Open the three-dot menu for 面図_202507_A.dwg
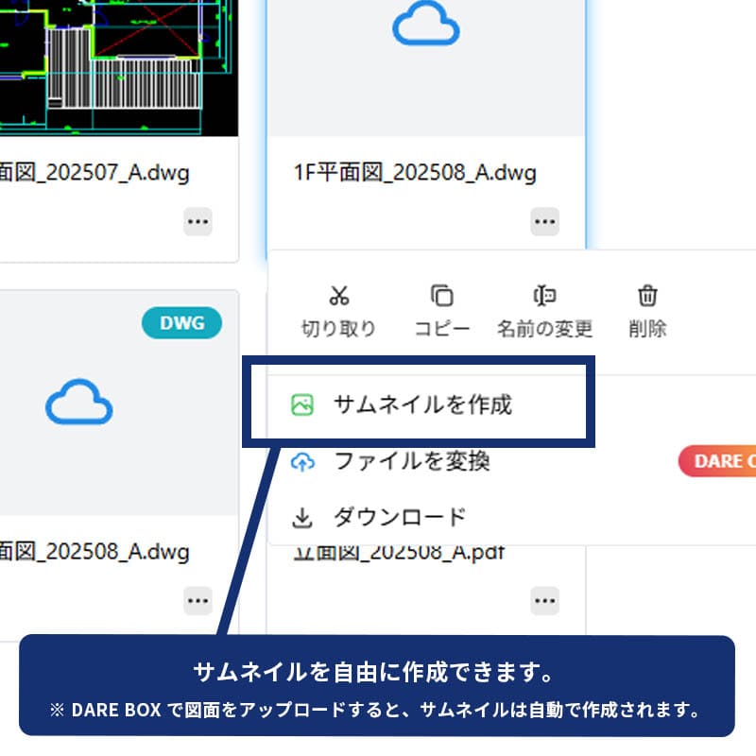756x756 pixels. pos(198,222)
